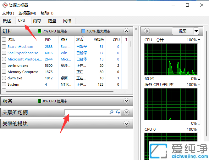Click the PID value 6016

[49, 53]
